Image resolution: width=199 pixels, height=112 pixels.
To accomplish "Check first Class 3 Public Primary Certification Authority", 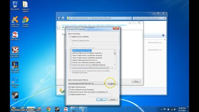I will click(71, 55).
